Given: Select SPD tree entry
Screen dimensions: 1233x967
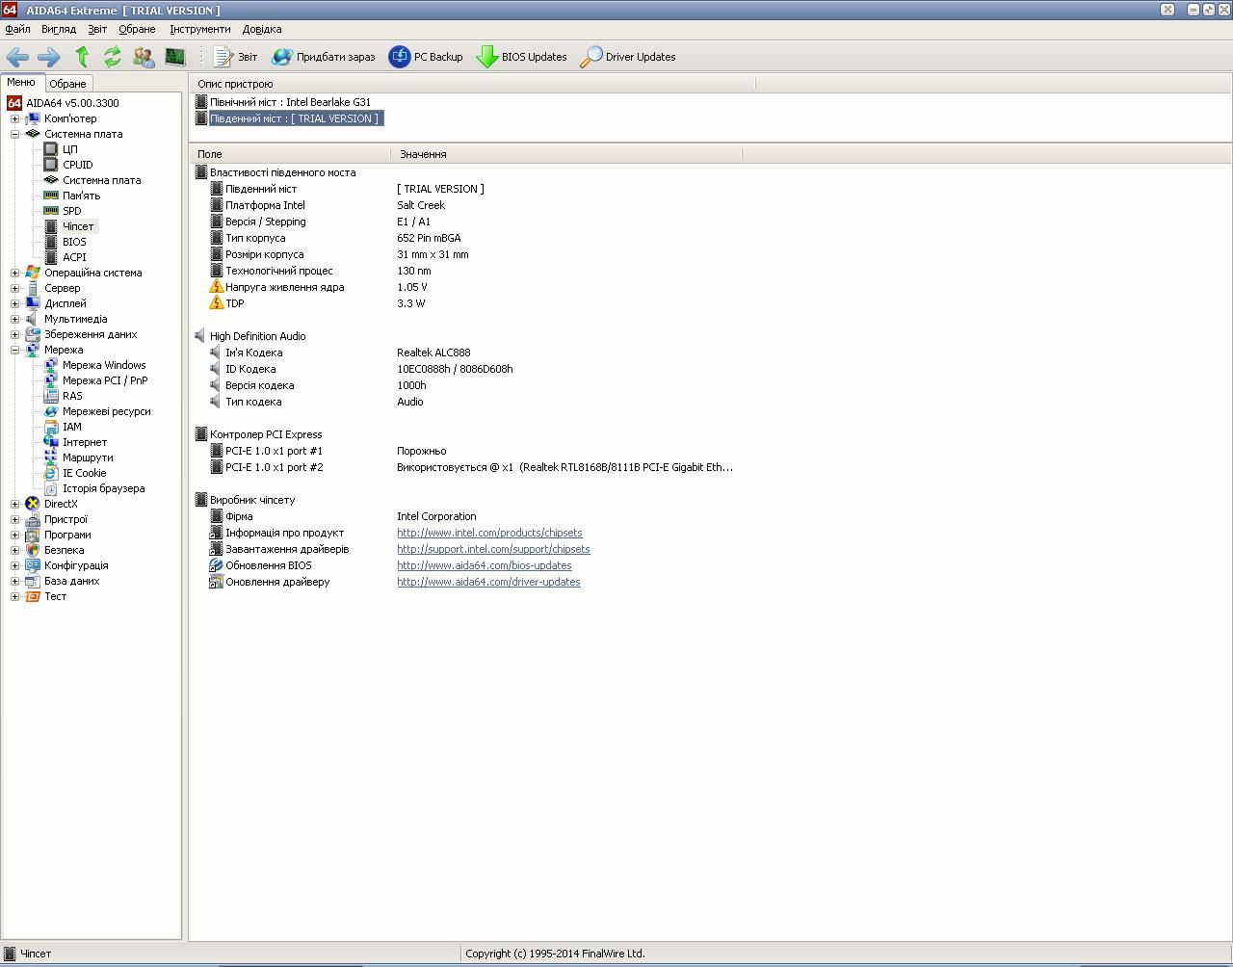Looking at the screenshot, I should tap(72, 211).
